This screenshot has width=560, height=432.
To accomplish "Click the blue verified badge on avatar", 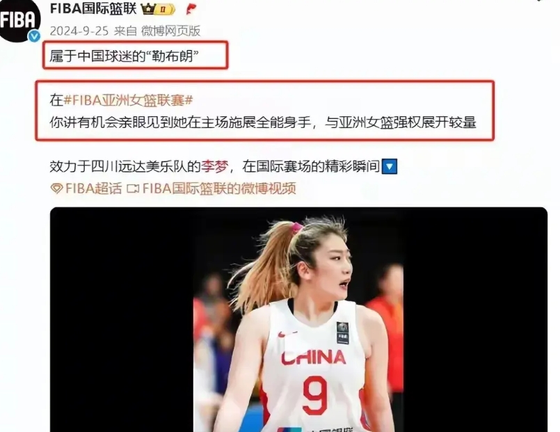I will click(34, 36).
